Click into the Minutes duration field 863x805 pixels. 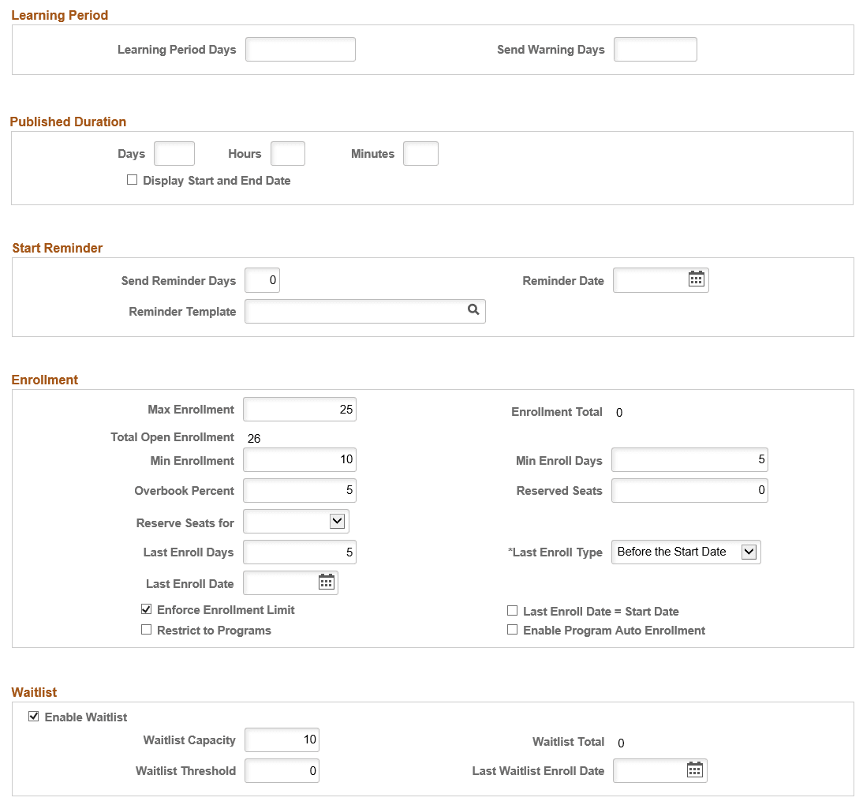420,153
